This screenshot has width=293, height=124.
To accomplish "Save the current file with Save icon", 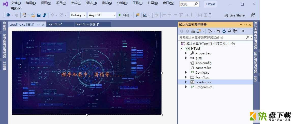I will click(x=39, y=15).
